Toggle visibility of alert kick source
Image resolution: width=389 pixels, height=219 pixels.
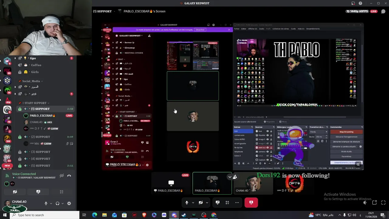pos(267,148)
